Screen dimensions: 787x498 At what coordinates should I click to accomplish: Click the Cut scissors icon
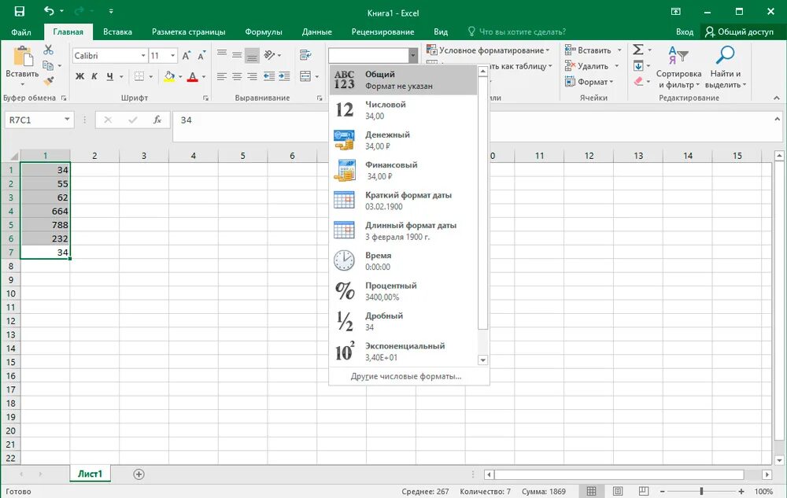(x=48, y=50)
